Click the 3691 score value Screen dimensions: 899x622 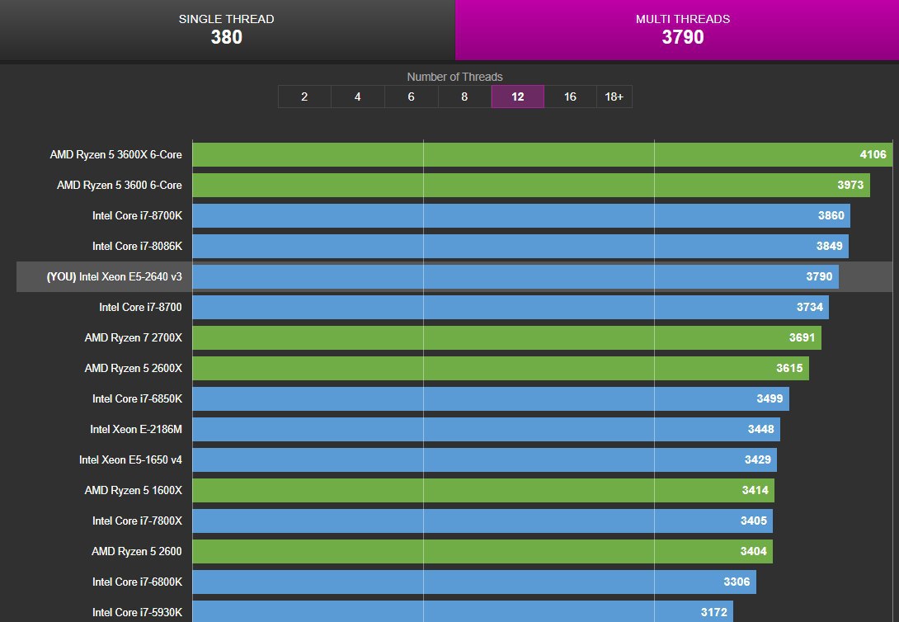[x=803, y=337]
